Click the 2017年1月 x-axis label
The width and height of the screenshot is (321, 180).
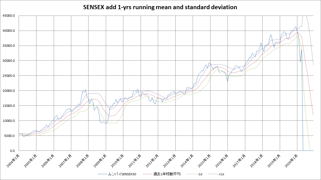(239, 161)
